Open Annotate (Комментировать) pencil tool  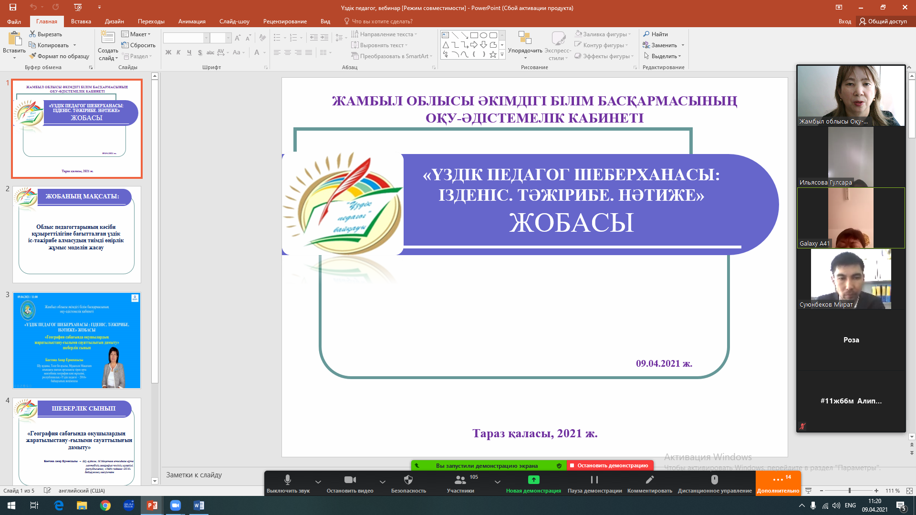(x=649, y=484)
